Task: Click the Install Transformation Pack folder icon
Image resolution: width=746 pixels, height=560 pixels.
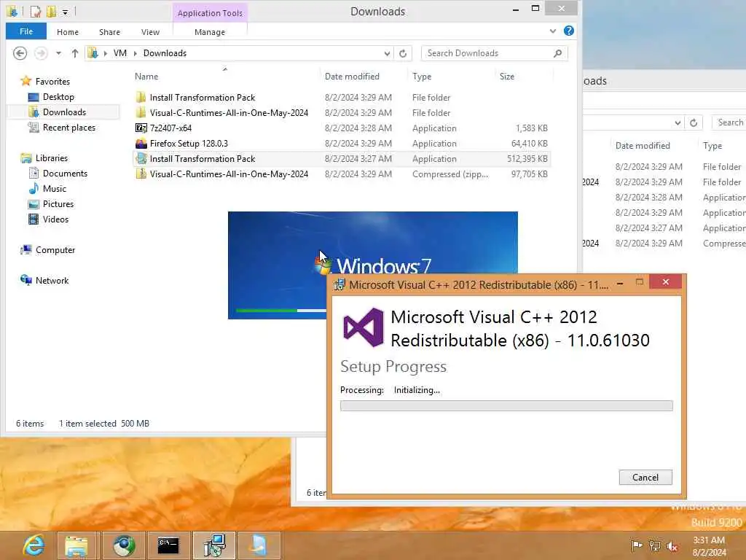Action: pos(141,97)
